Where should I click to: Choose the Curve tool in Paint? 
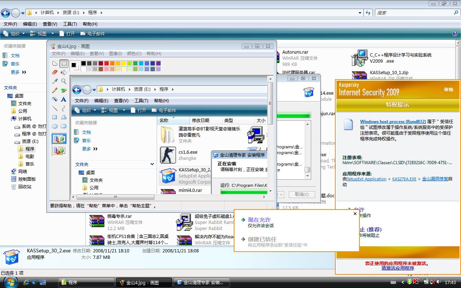coord(64,108)
